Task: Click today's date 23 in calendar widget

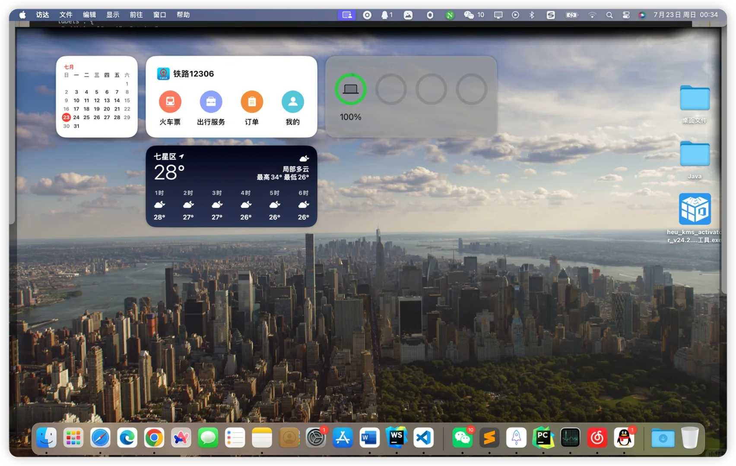Action: click(x=66, y=117)
